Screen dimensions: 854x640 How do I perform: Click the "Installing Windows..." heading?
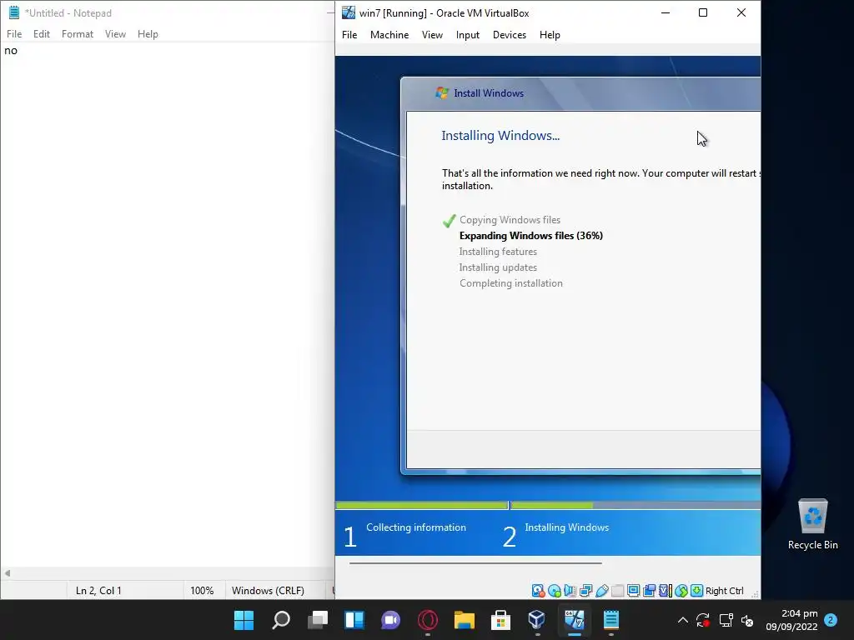point(500,136)
